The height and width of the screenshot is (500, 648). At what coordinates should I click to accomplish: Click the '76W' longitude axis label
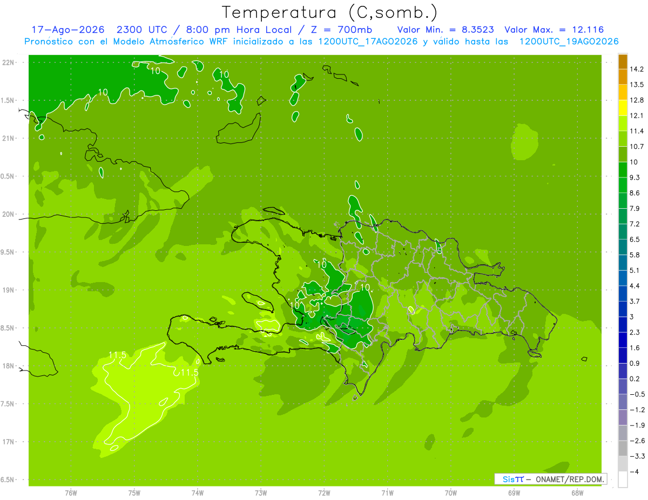pos(71,493)
